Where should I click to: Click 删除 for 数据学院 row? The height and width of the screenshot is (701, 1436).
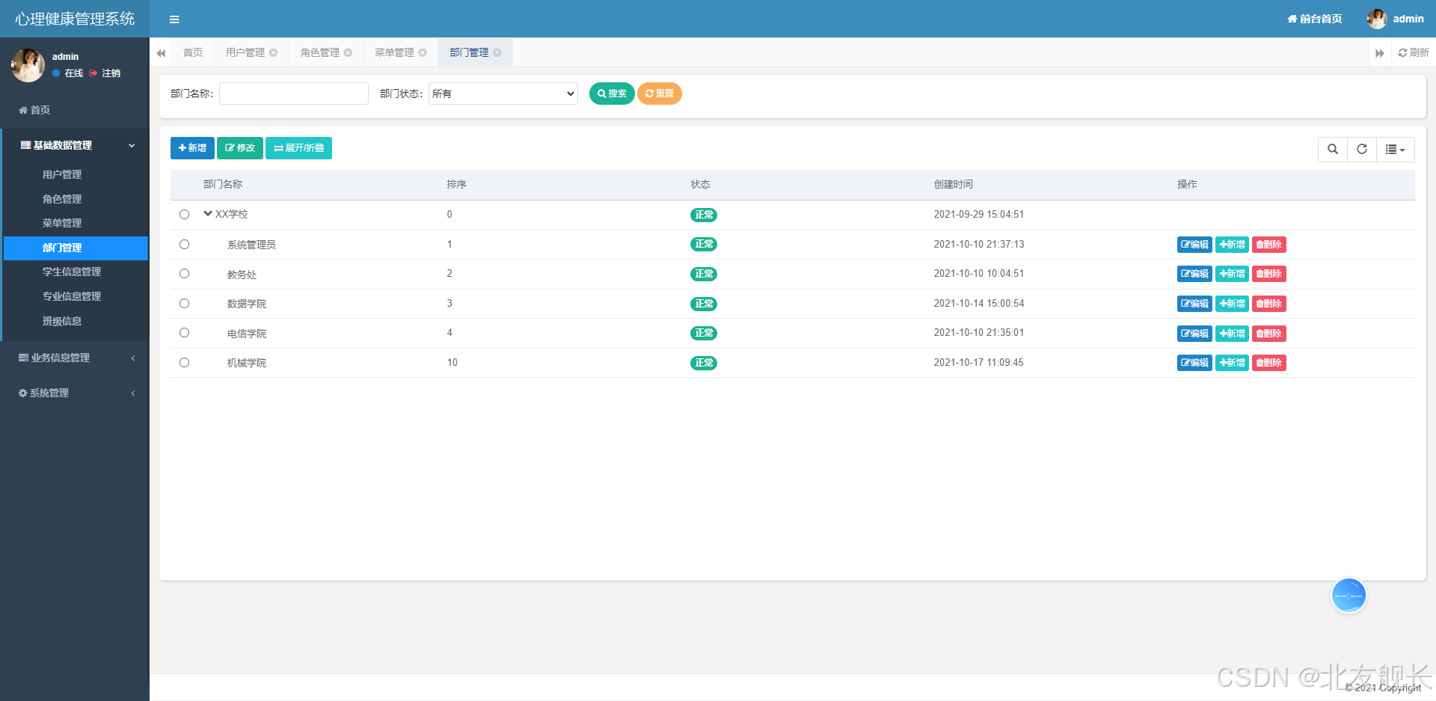(1269, 304)
